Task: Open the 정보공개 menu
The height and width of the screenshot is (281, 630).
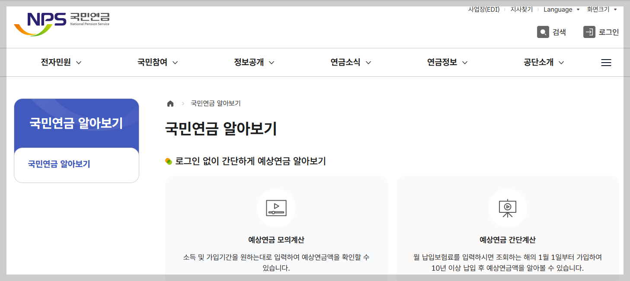Action: click(x=254, y=62)
